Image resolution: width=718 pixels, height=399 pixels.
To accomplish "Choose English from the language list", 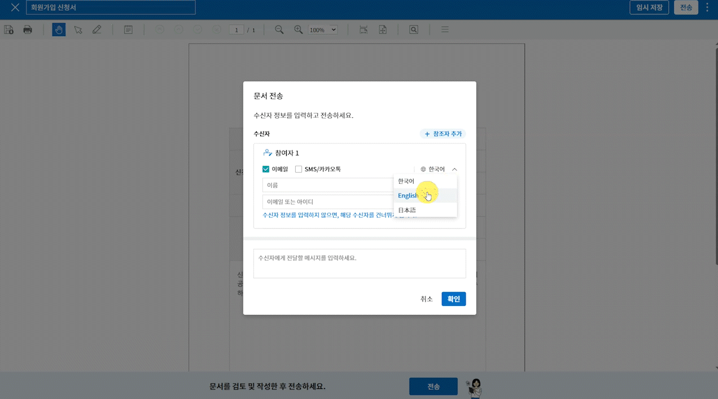I will (408, 196).
